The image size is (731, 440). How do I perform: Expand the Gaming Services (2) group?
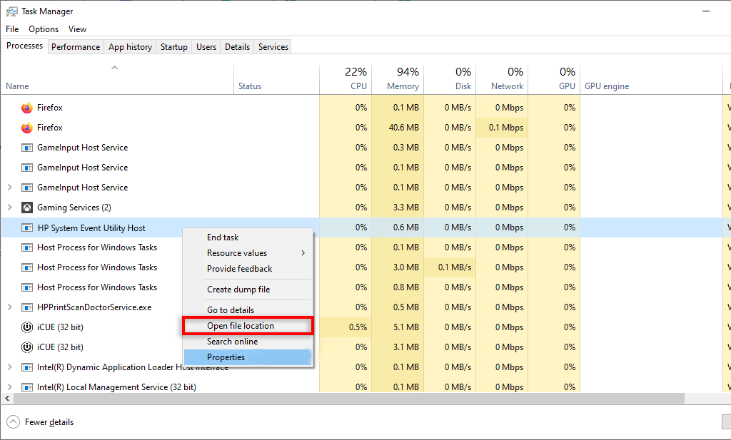pos(9,208)
